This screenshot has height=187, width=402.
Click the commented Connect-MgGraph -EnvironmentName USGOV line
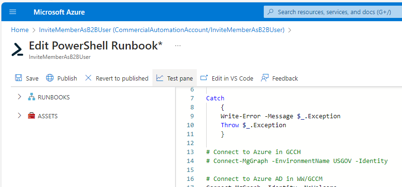[297, 161]
